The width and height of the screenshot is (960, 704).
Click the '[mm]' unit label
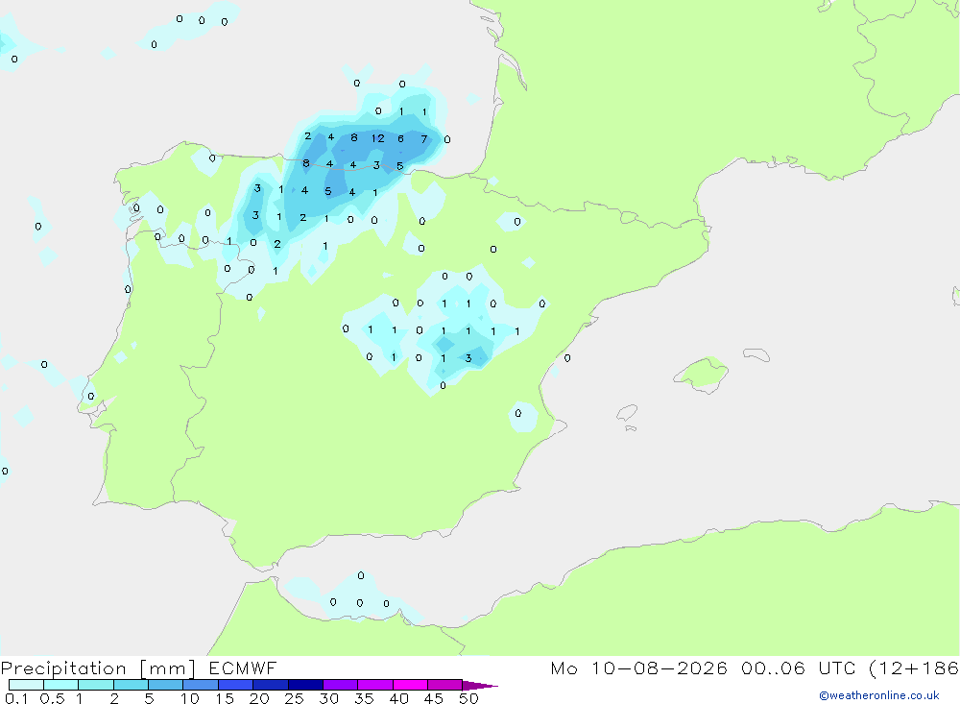(x=168, y=668)
